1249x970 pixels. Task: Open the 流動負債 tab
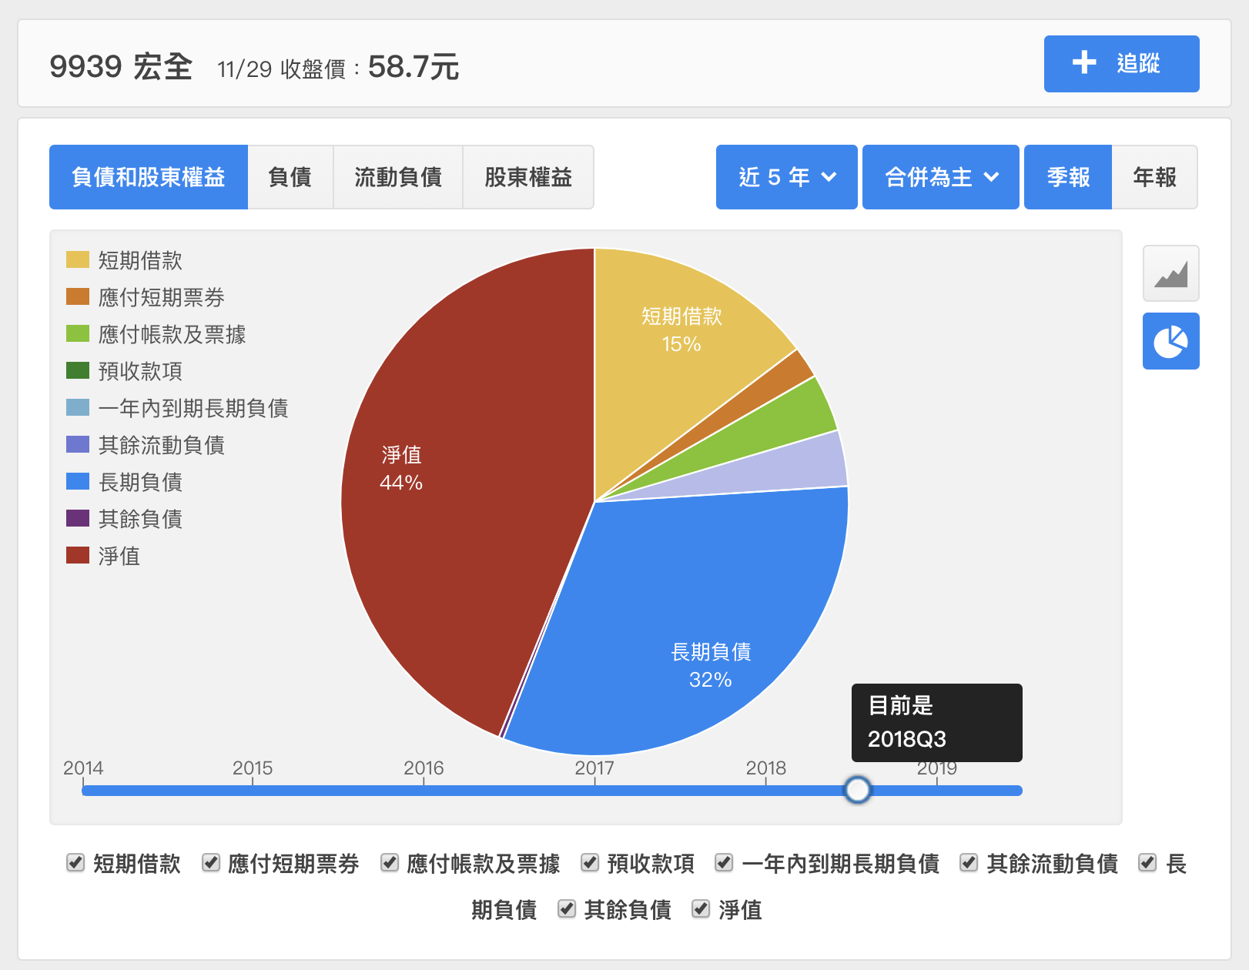pos(398,177)
